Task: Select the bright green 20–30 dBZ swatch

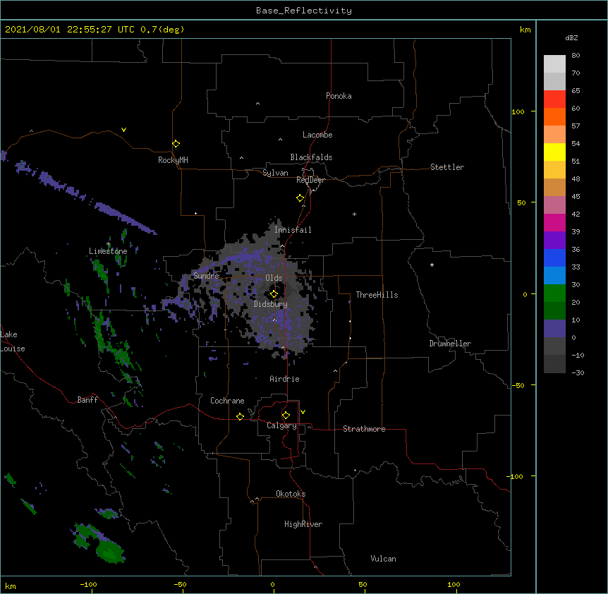Action: (x=554, y=293)
